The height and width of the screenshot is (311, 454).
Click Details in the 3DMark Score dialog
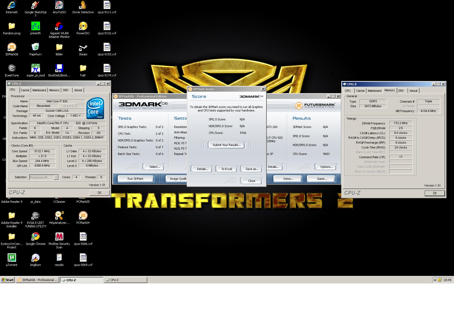[202, 169]
